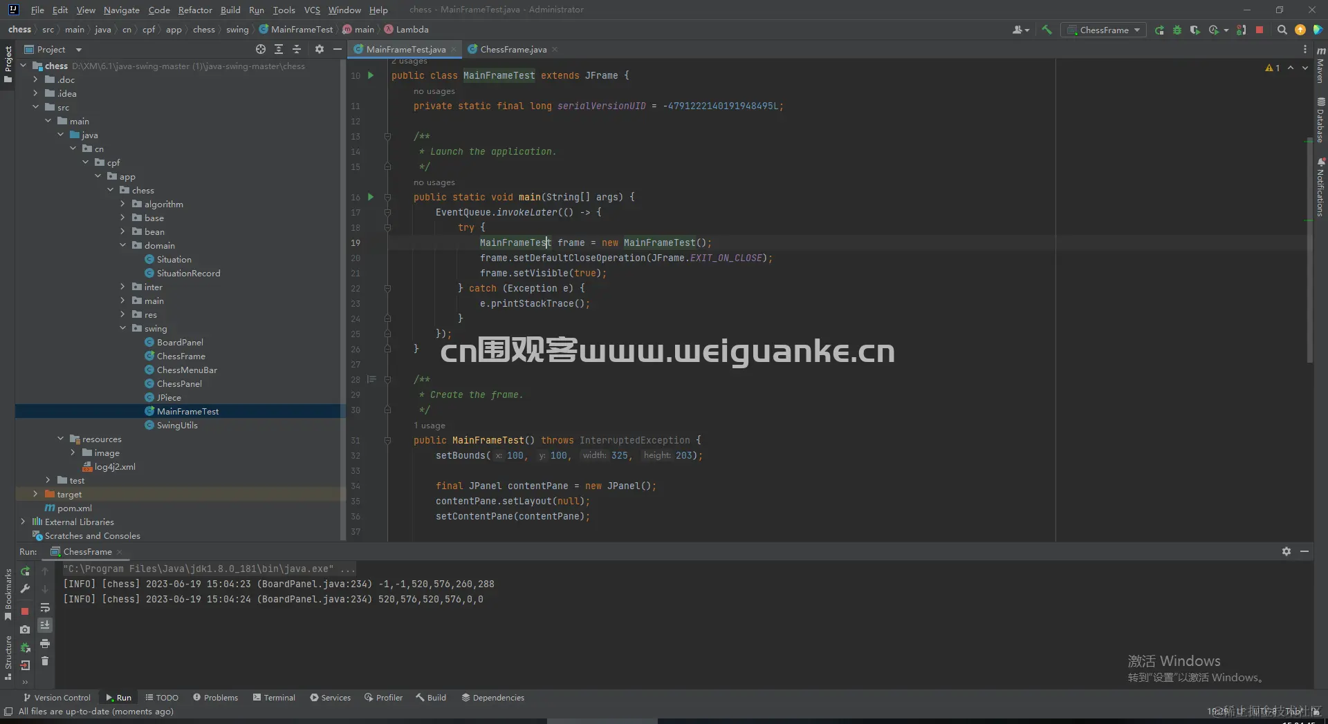Expand the .idea folder in the tree
Screen dimensions: 1328x724
tap(35, 93)
